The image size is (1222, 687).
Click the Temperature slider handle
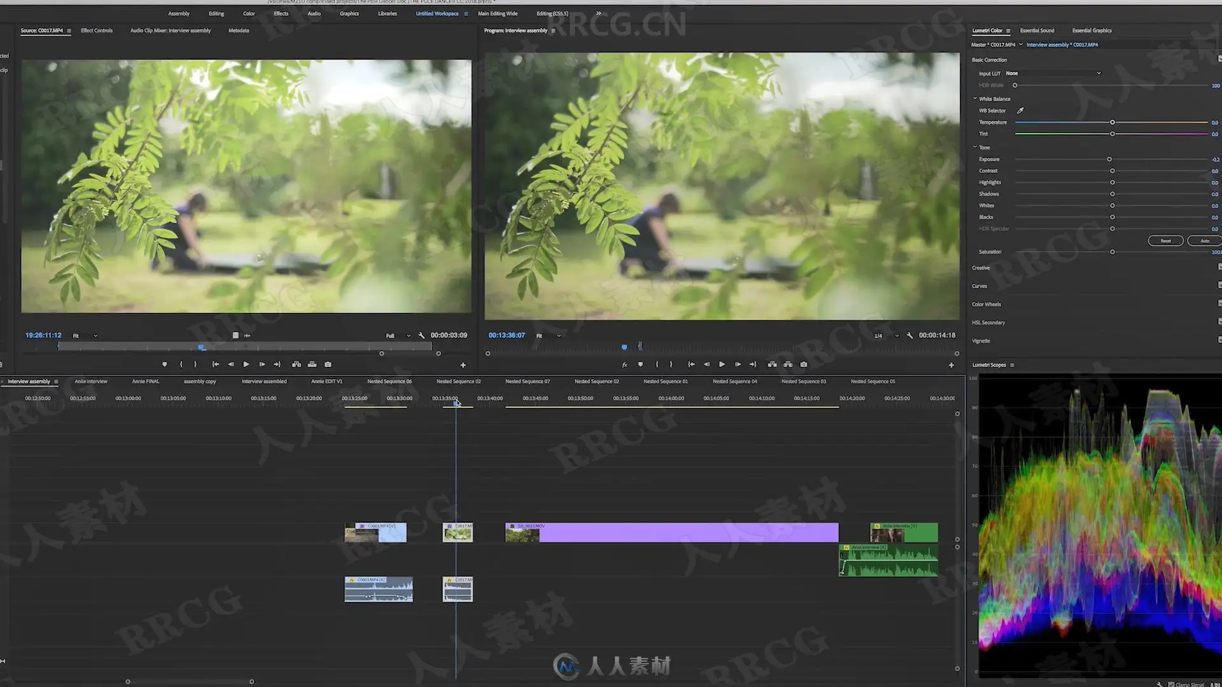click(x=1113, y=122)
